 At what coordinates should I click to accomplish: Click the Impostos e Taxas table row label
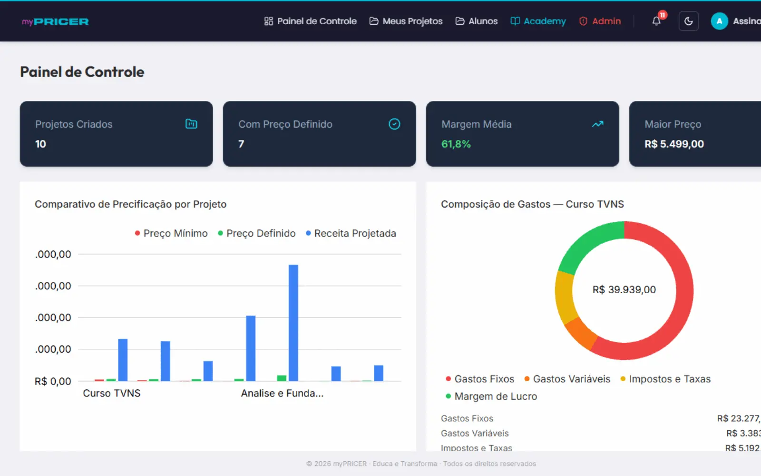coord(477,447)
